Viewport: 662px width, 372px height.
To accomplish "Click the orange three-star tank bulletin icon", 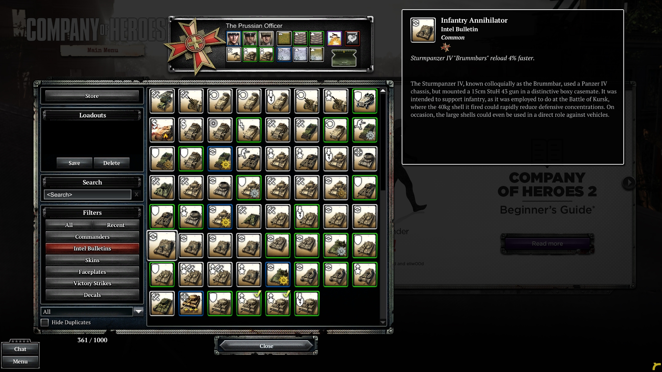I will point(191,303).
